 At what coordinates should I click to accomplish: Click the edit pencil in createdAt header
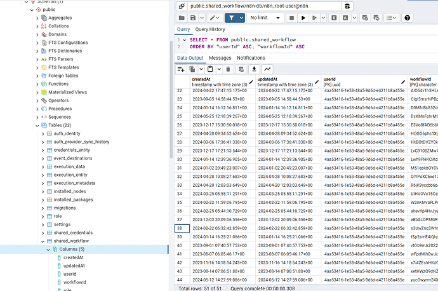(x=251, y=82)
